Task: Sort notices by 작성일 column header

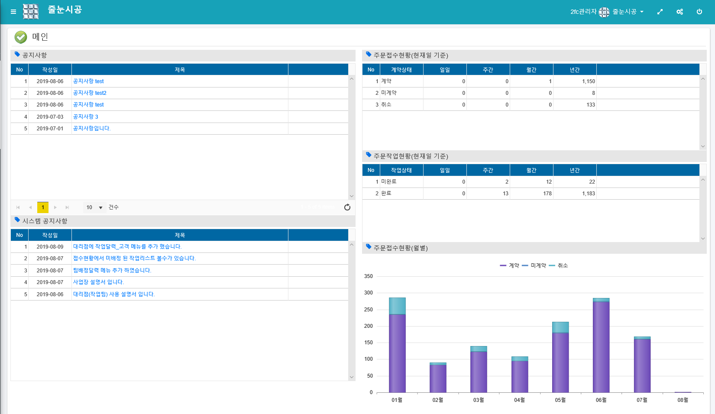Action: click(50, 70)
